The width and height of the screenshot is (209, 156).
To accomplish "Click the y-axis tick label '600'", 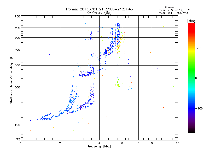I will coord(17,28).
